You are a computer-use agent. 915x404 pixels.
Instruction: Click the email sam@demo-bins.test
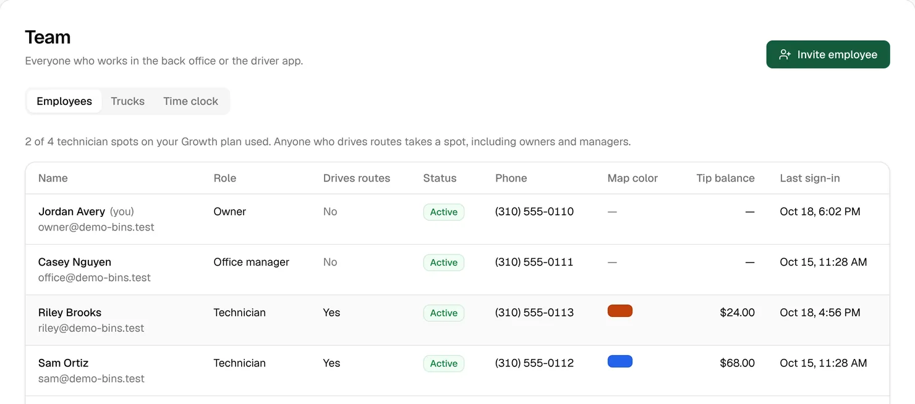[91, 379]
